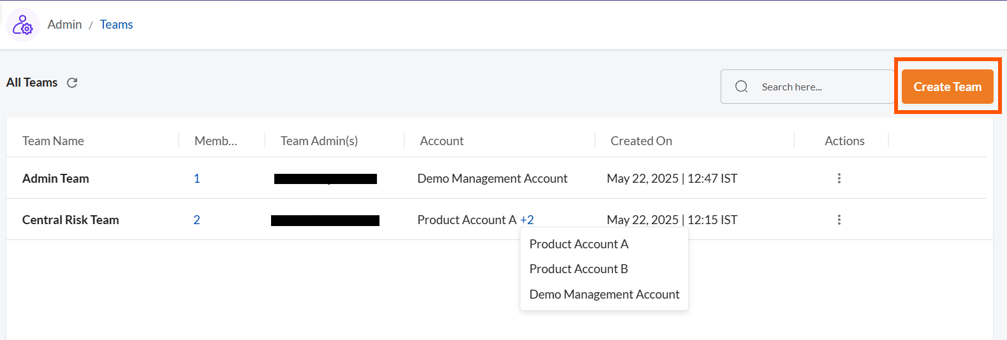Select the Admin Team name
The image size is (1007, 340).
click(55, 178)
